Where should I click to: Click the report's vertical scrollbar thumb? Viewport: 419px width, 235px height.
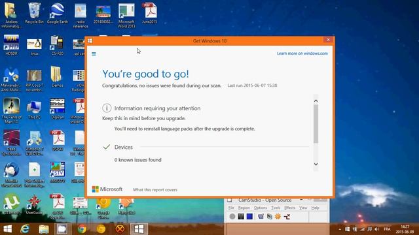(316, 124)
